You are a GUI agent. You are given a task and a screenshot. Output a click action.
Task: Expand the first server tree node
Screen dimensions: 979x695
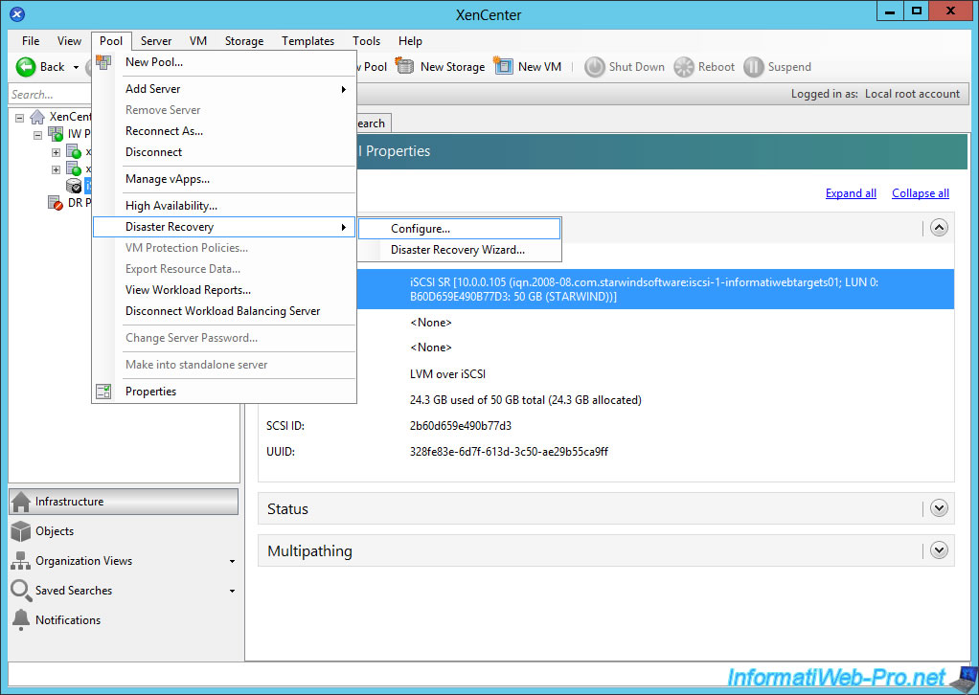tap(57, 152)
